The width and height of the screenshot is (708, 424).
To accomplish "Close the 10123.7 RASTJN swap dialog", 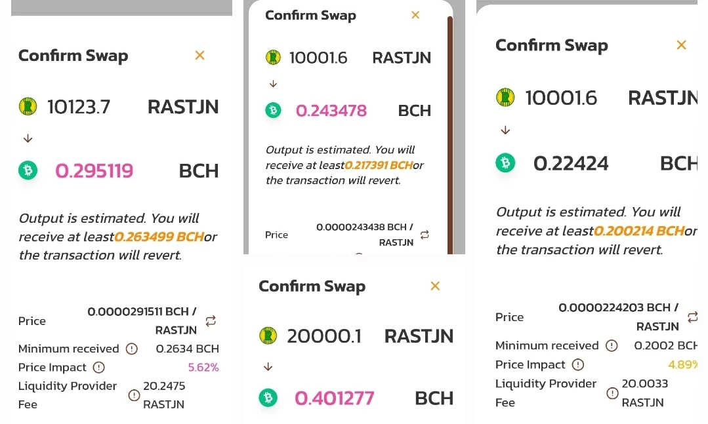I will 199,56.
